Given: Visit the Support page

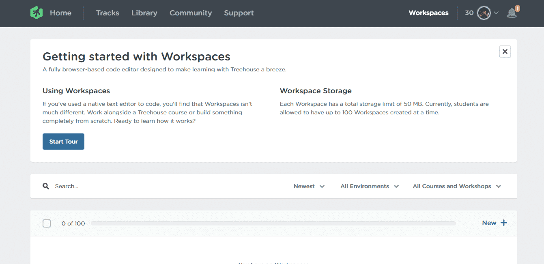Looking at the screenshot, I should coord(239,13).
